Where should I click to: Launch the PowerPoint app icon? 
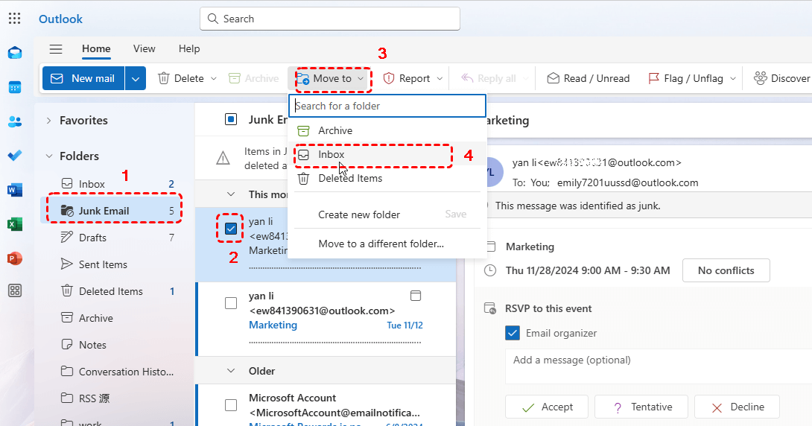(14, 258)
